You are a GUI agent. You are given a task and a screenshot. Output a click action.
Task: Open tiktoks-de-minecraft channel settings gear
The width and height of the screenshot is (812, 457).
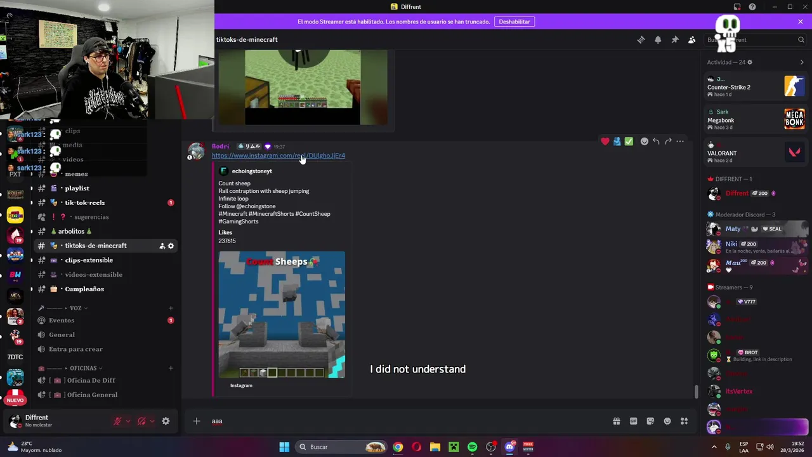171,246
